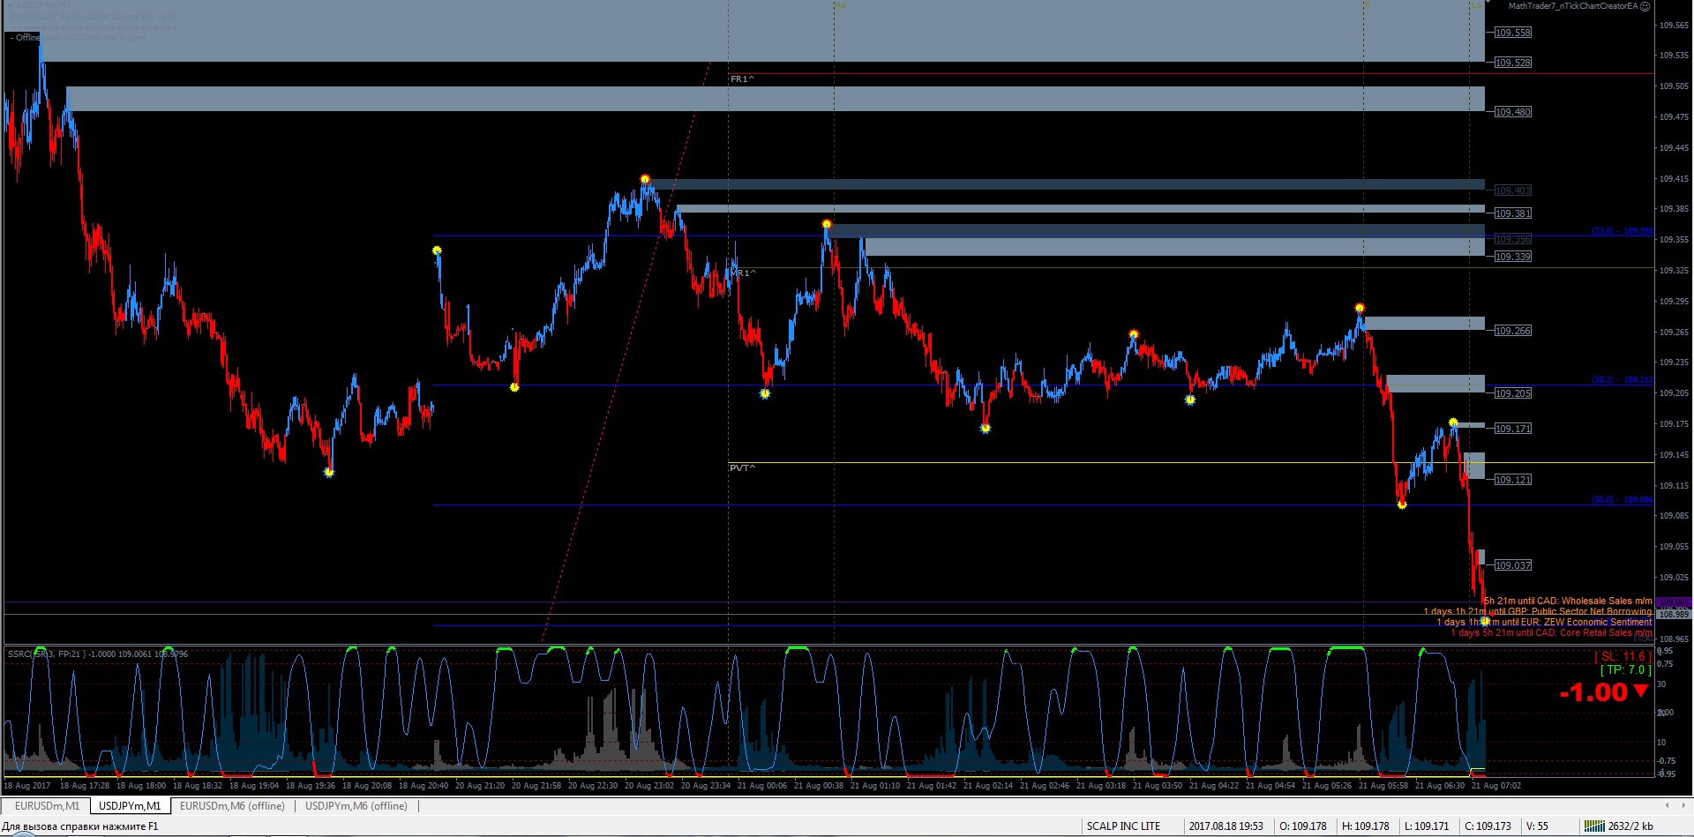Switch to the EURUSDm,M1 chart tab
1694x837 pixels.
click(x=47, y=805)
